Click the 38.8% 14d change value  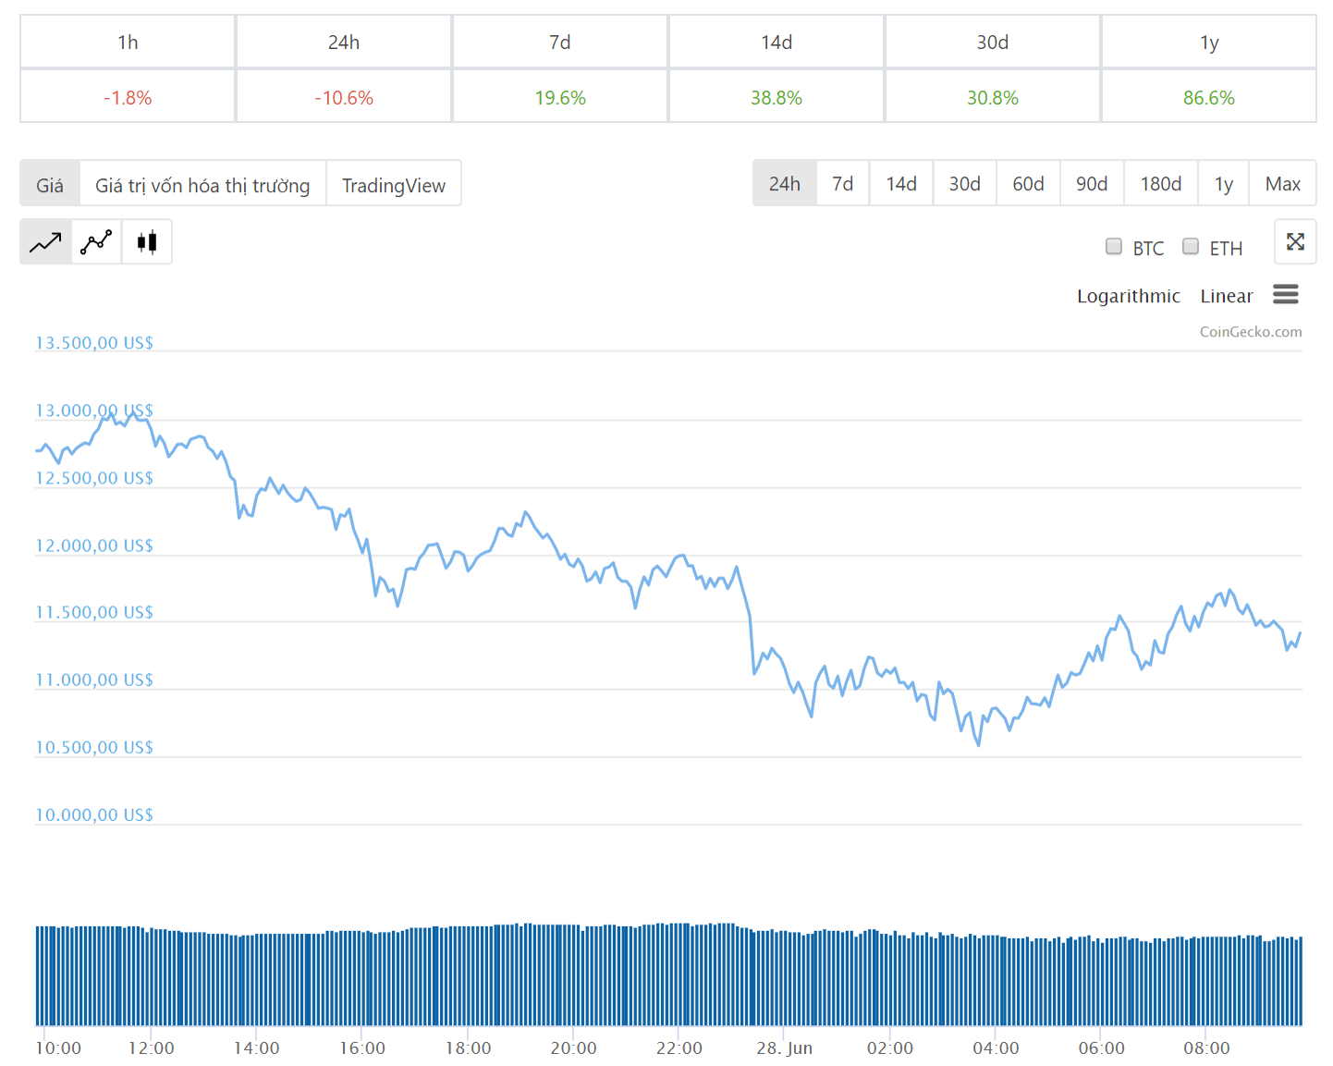click(x=777, y=97)
